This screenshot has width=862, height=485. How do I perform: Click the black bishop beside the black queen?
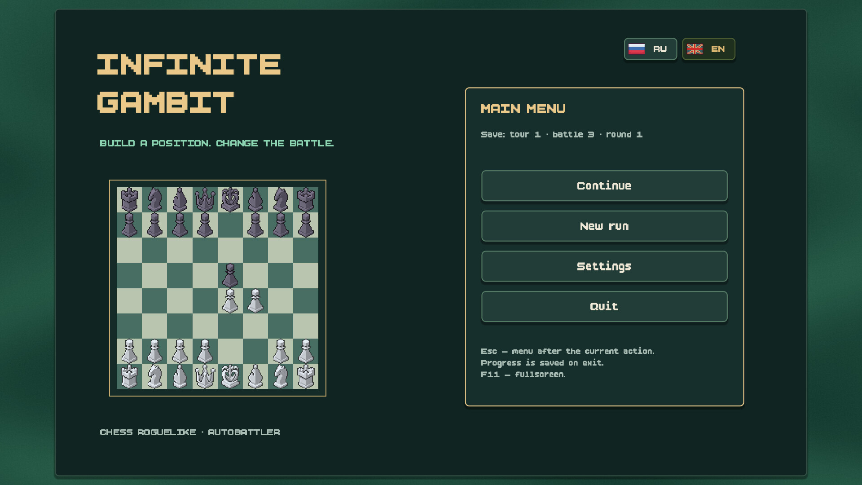[x=180, y=200]
